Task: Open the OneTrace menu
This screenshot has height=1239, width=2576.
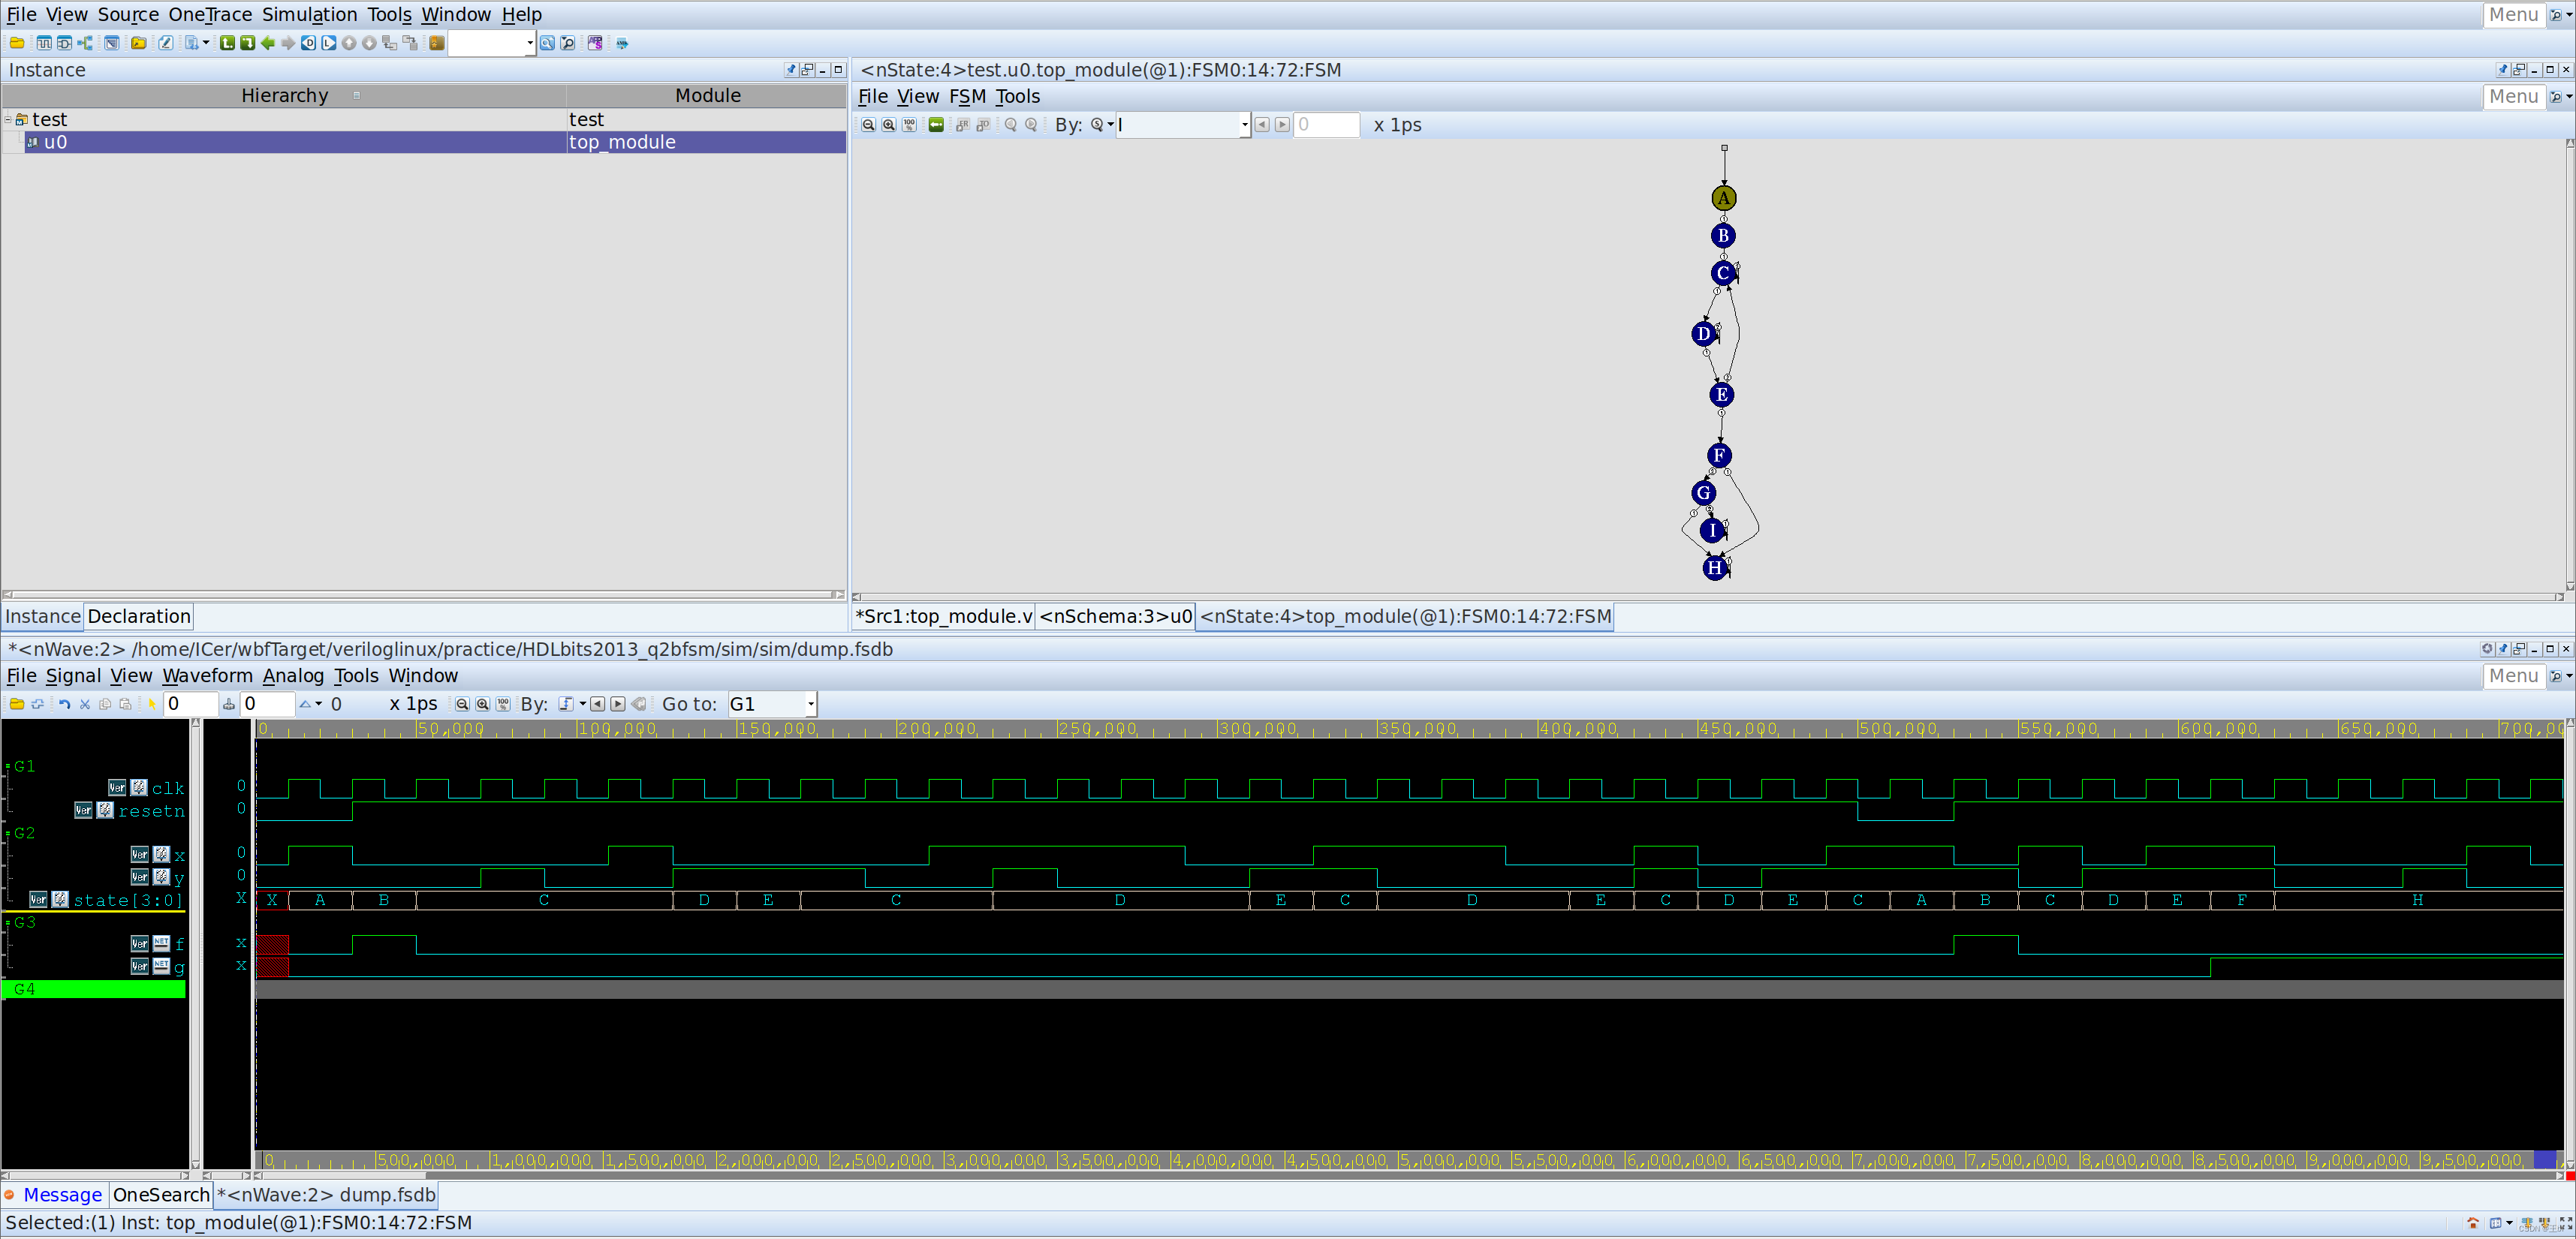Action: pyautogui.click(x=210, y=15)
